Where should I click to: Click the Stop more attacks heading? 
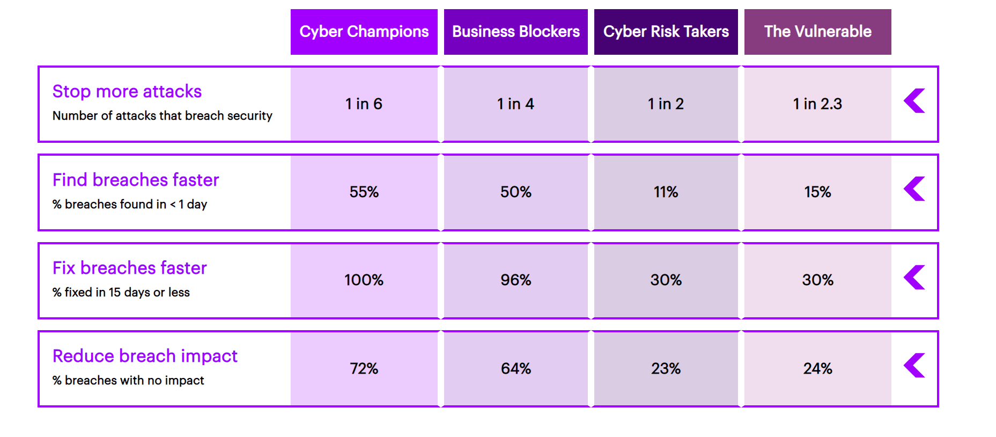(x=127, y=92)
